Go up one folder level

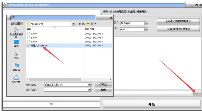84,24
